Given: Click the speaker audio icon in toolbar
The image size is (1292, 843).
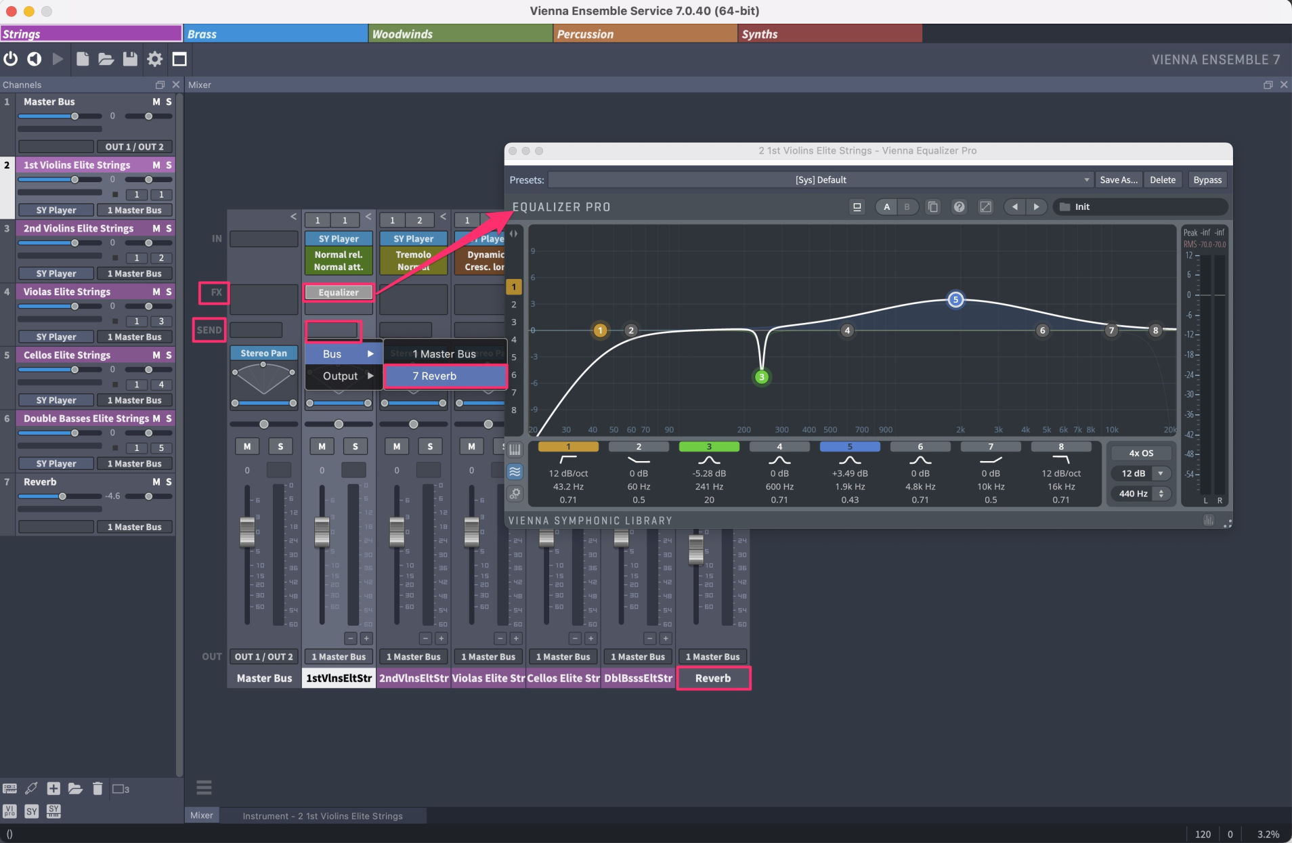Looking at the screenshot, I should (34, 60).
